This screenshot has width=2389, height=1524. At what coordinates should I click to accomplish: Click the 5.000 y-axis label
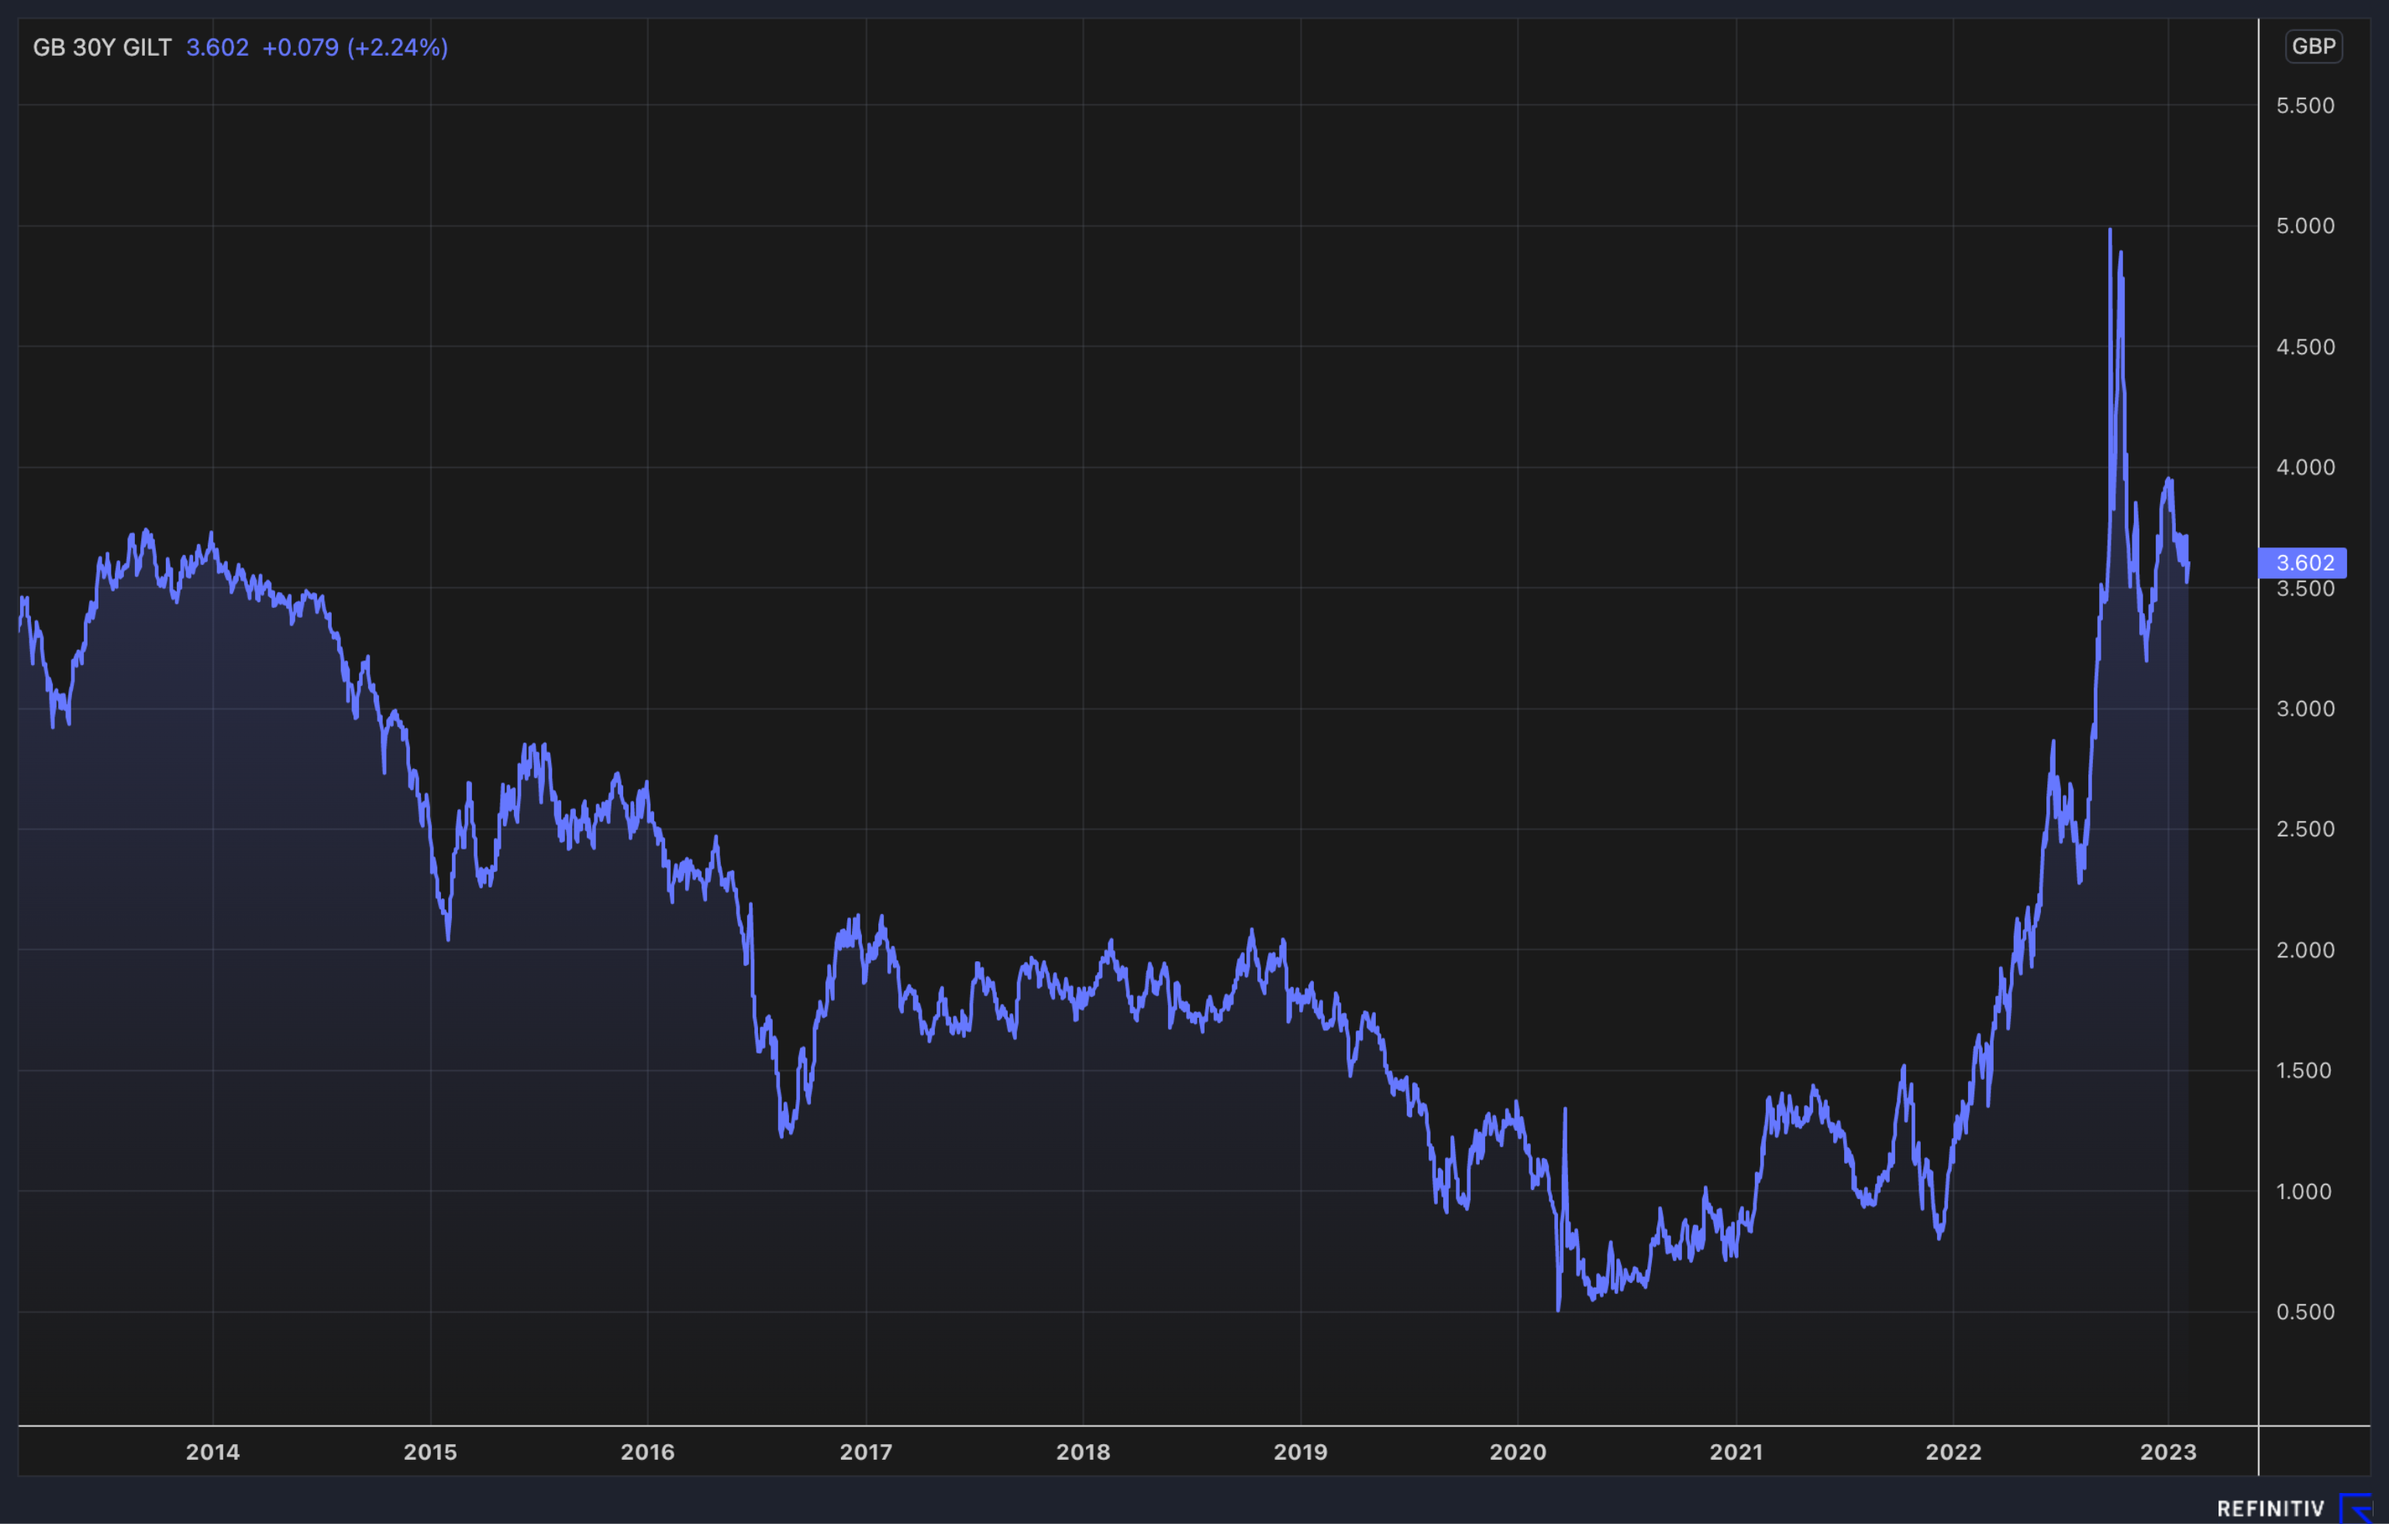click(x=2305, y=226)
